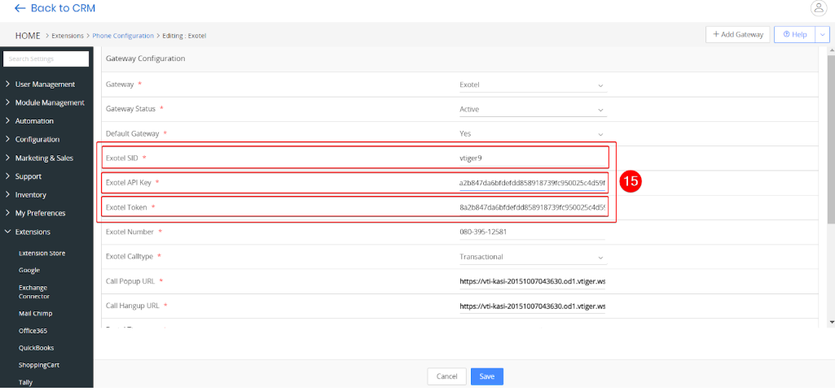Click the user profile avatar icon
The height and width of the screenshot is (391, 835).
tap(817, 8)
